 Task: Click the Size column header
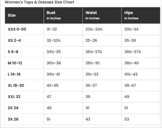coord(12,15)
